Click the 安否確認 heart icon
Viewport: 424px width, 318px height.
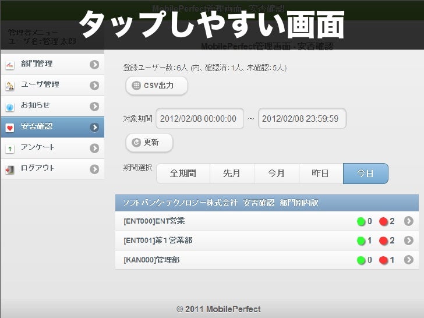coord(10,128)
